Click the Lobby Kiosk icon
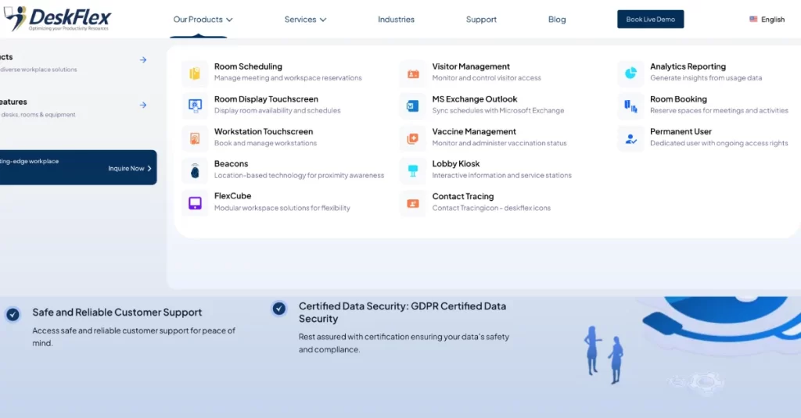 pos(413,170)
